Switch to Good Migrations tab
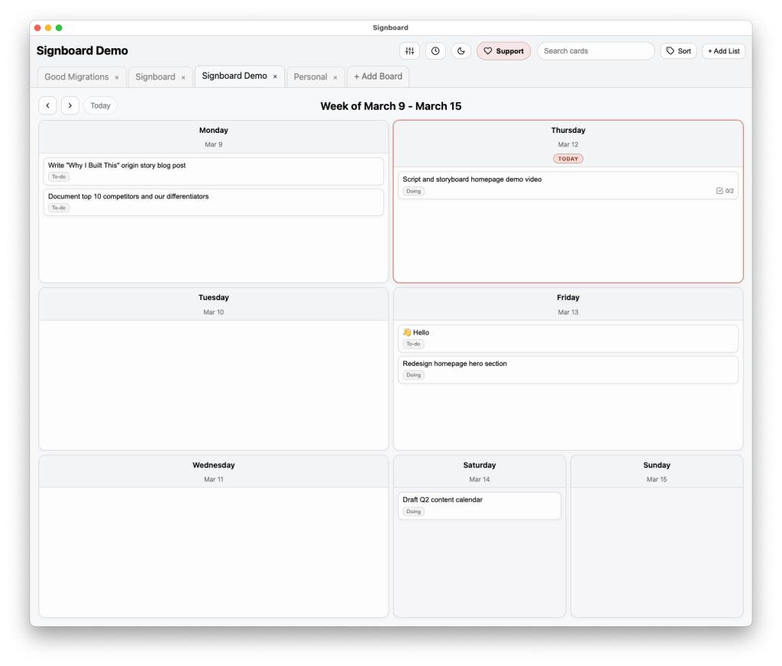 tap(76, 77)
